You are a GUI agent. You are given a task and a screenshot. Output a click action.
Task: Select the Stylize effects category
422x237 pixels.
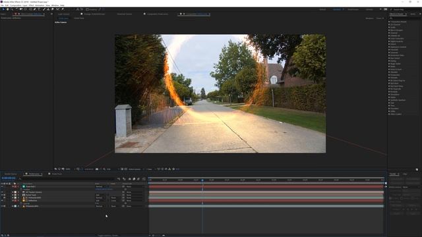(x=393, y=97)
